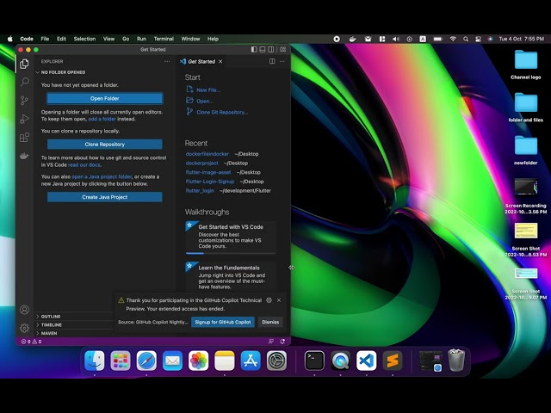The height and width of the screenshot is (413, 551).
Task: Click errors and warnings status bar item
Action: click(32, 342)
